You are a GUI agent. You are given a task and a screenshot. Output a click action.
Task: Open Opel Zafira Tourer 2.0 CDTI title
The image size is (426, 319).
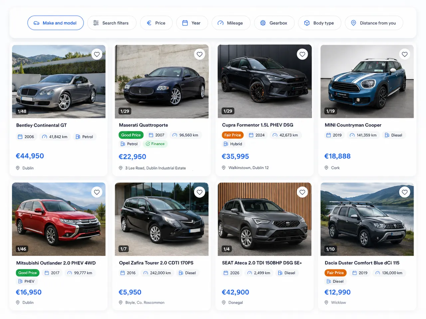point(156,263)
